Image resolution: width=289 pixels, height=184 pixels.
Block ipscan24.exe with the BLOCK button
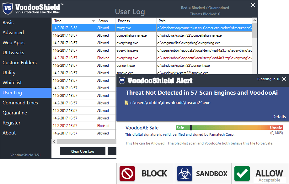tap(145, 174)
